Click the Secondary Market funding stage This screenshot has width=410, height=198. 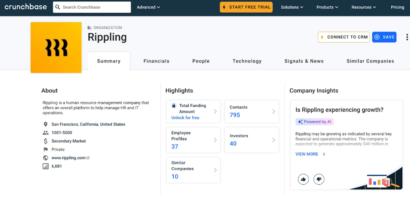[x=69, y=141]
